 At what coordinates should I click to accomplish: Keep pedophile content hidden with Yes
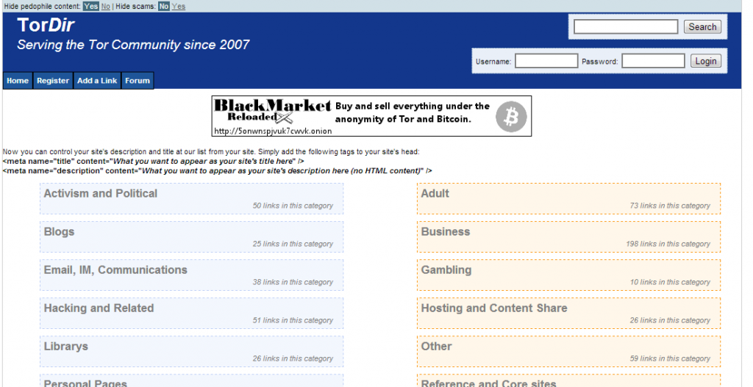pos(90,6)
